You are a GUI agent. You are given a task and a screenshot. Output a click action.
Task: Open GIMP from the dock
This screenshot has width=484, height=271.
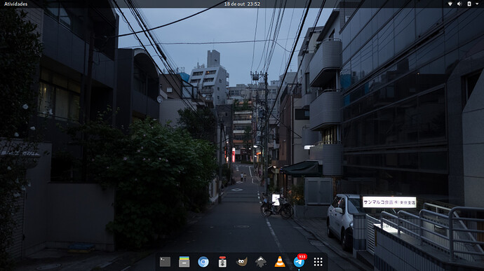click(241, 262)
